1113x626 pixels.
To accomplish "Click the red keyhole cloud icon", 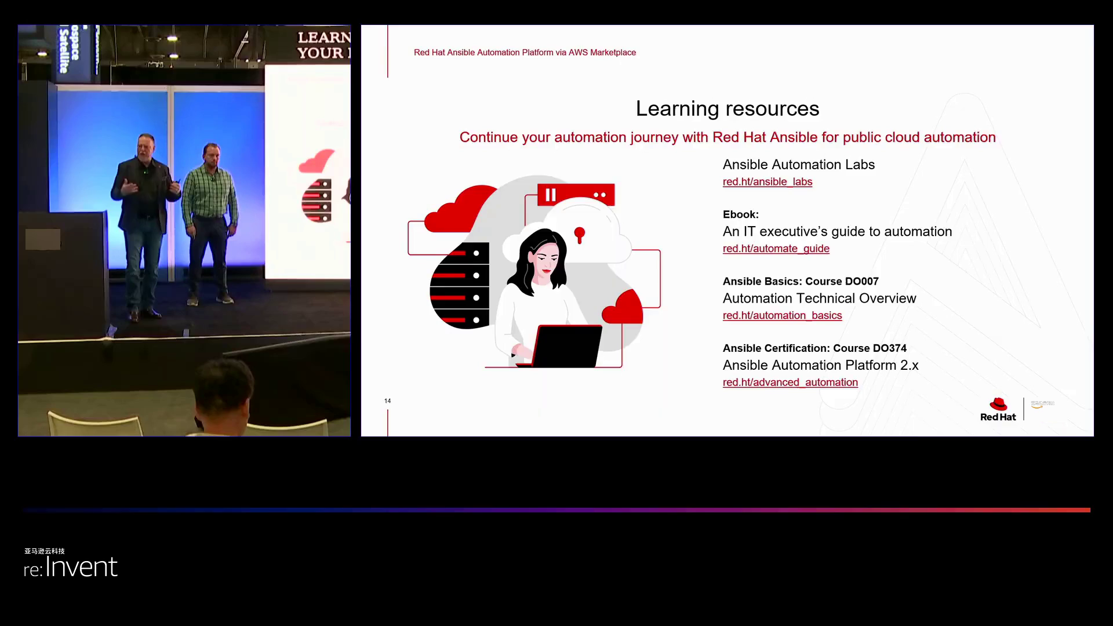I will pos(579,235).
